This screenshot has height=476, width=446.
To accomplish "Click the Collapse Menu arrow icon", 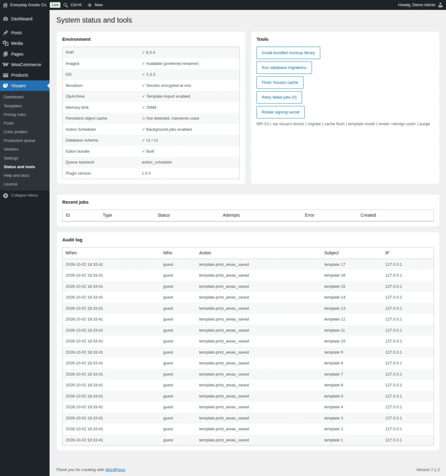I will (6, 196).
